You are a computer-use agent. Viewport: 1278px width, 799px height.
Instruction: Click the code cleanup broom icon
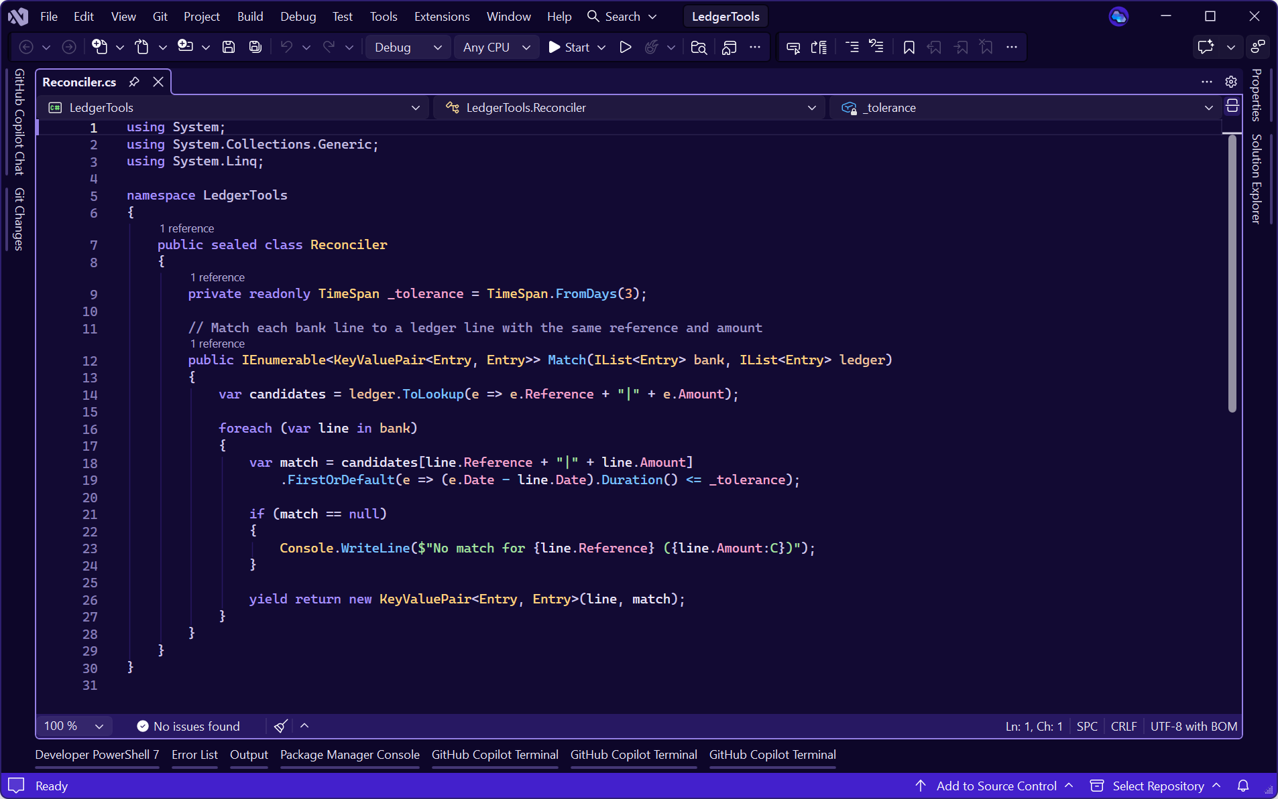point(281,726)
